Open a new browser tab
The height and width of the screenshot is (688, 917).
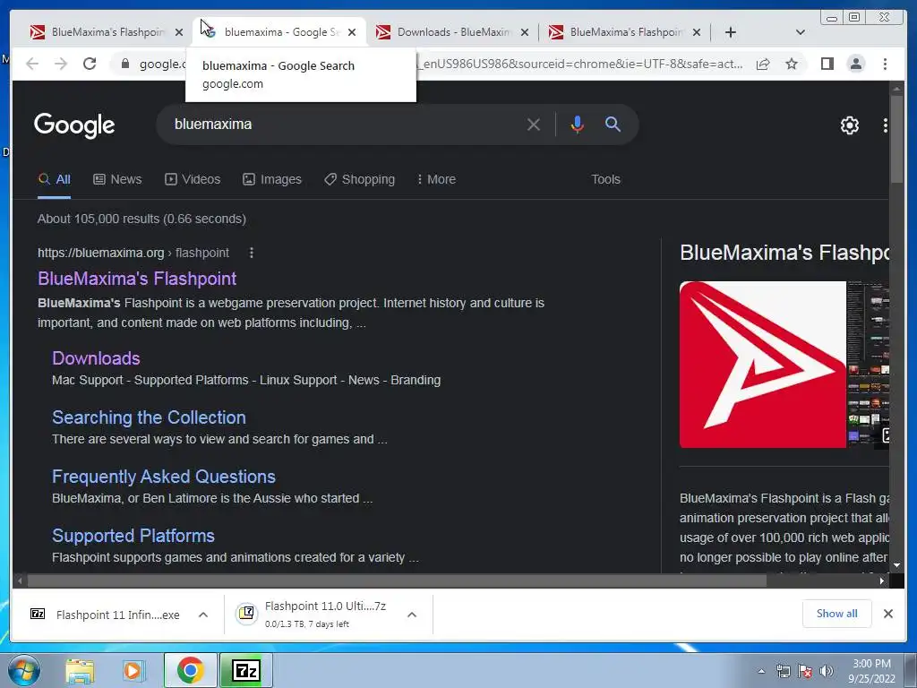(730, 32)
